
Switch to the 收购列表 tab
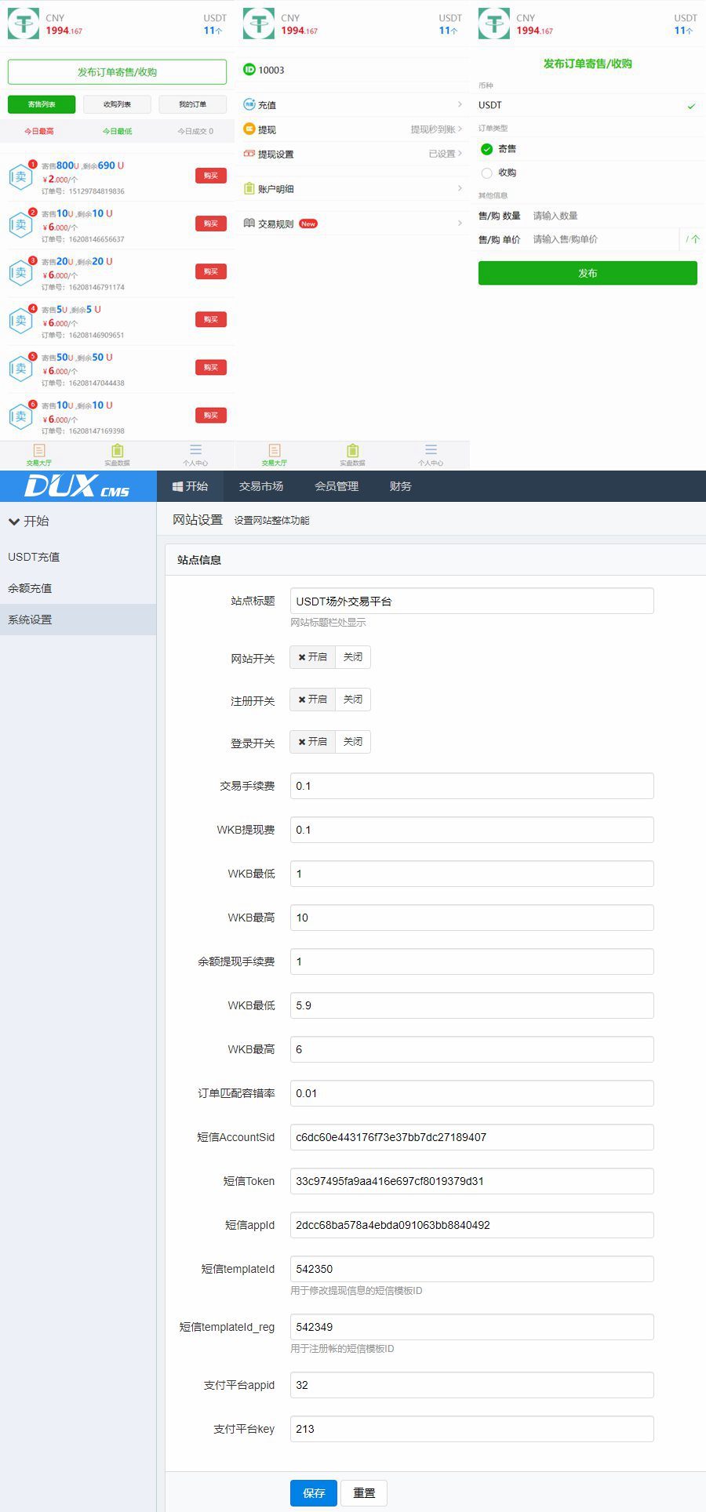click(117, 104)
